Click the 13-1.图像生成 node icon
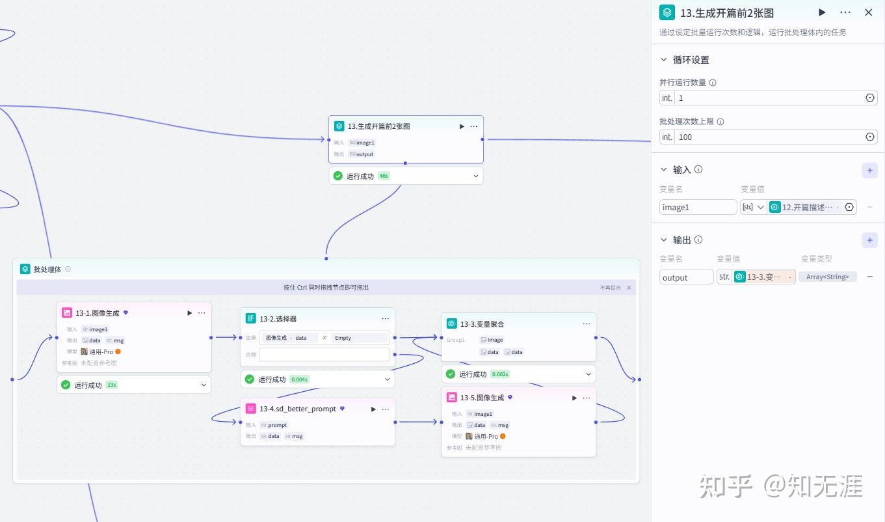The image size is (885, 522). tap(67, 313)
